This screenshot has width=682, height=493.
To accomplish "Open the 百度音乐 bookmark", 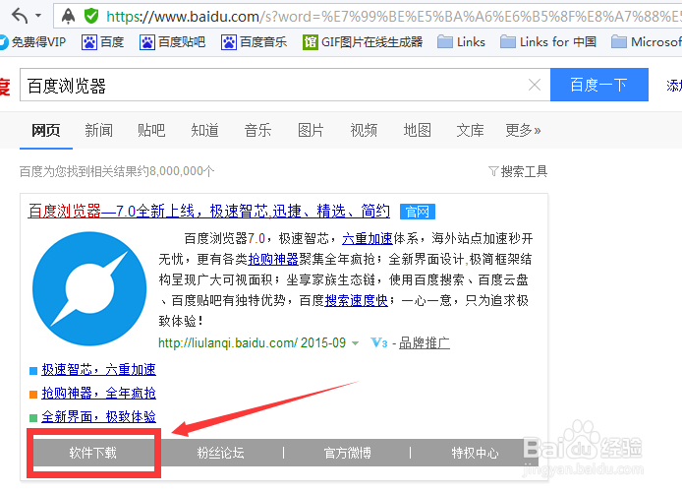I will (254, 42).
